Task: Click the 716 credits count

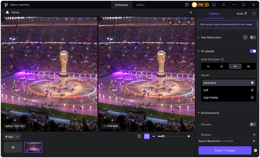Action: point(200,5)
